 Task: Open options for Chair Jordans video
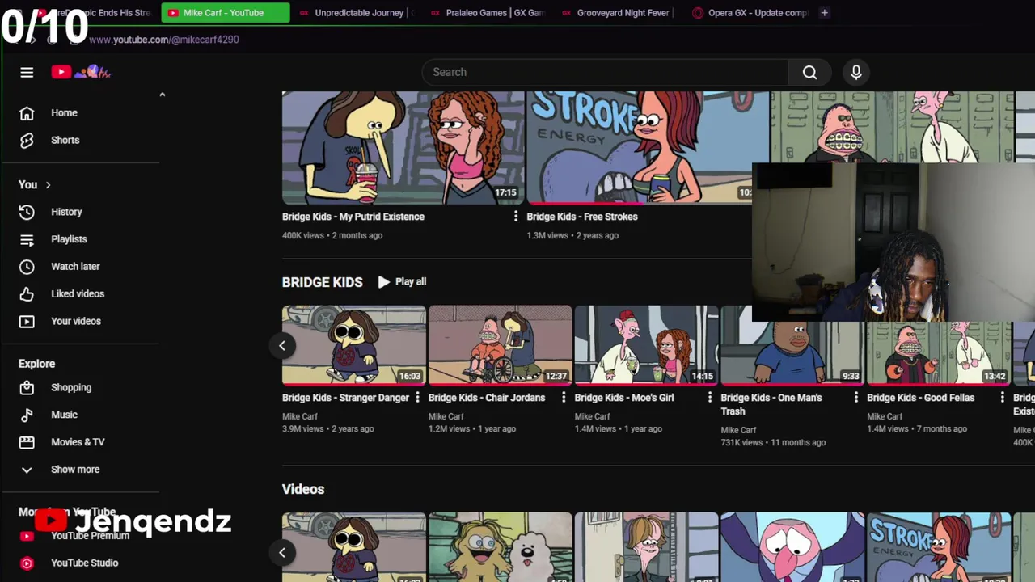click(564, 398)
